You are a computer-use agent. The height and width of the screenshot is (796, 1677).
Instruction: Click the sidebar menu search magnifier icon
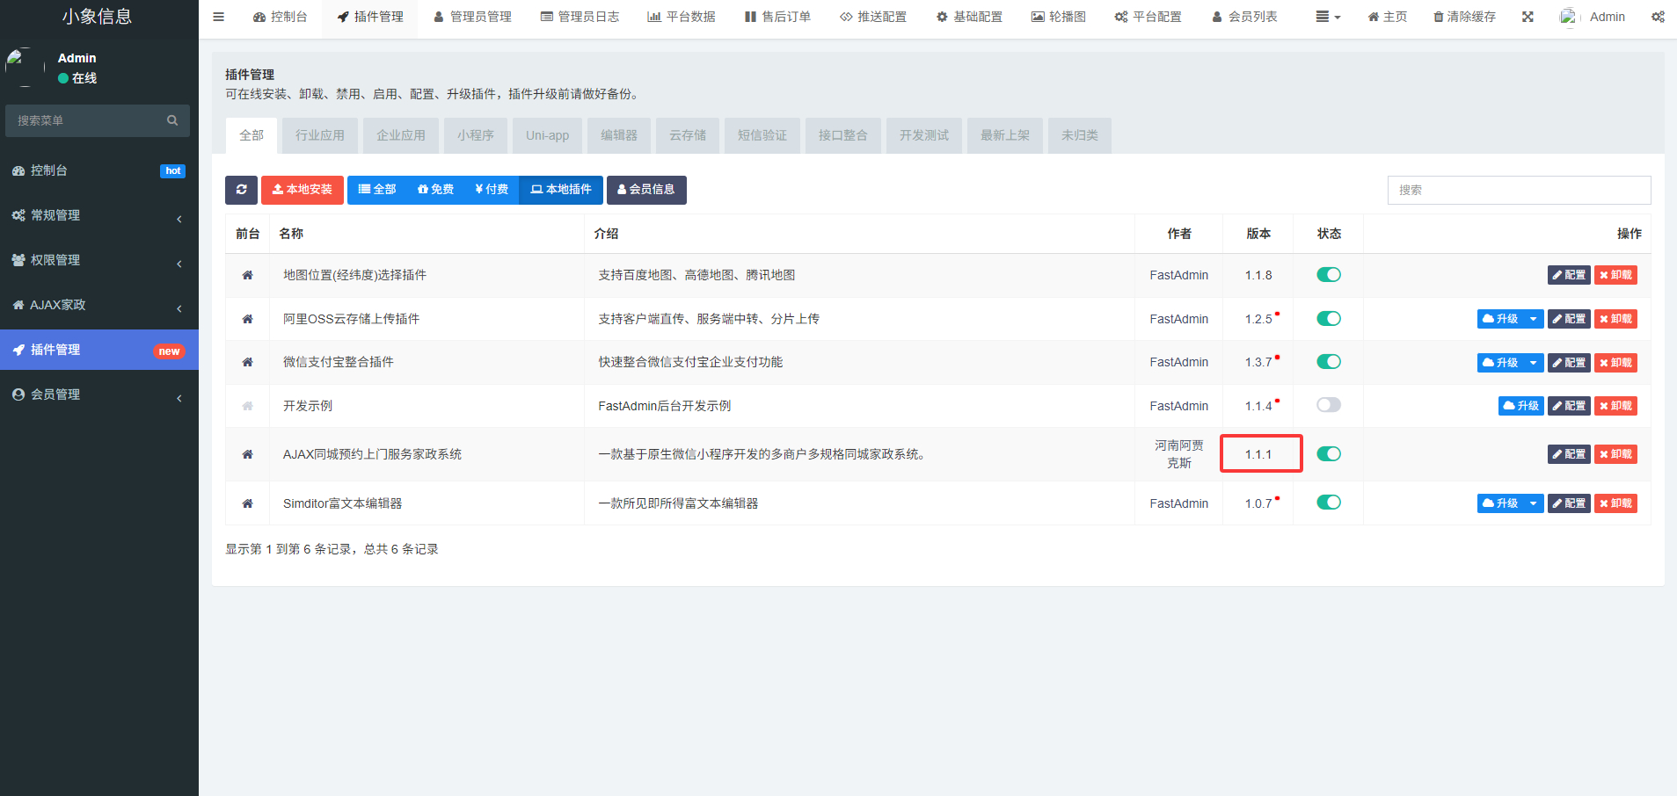(x=172, y=120)
